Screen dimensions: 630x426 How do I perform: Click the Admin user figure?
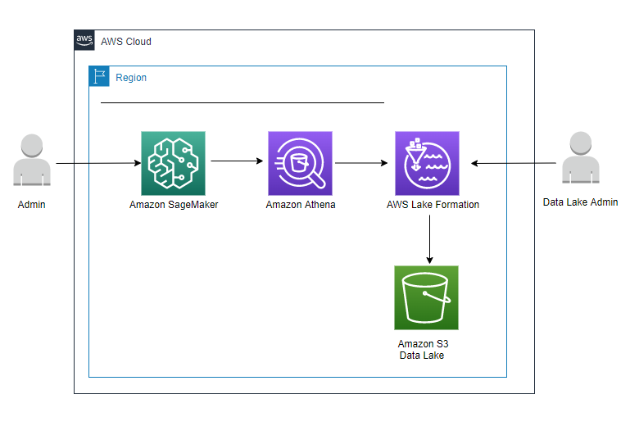(32, 160)
